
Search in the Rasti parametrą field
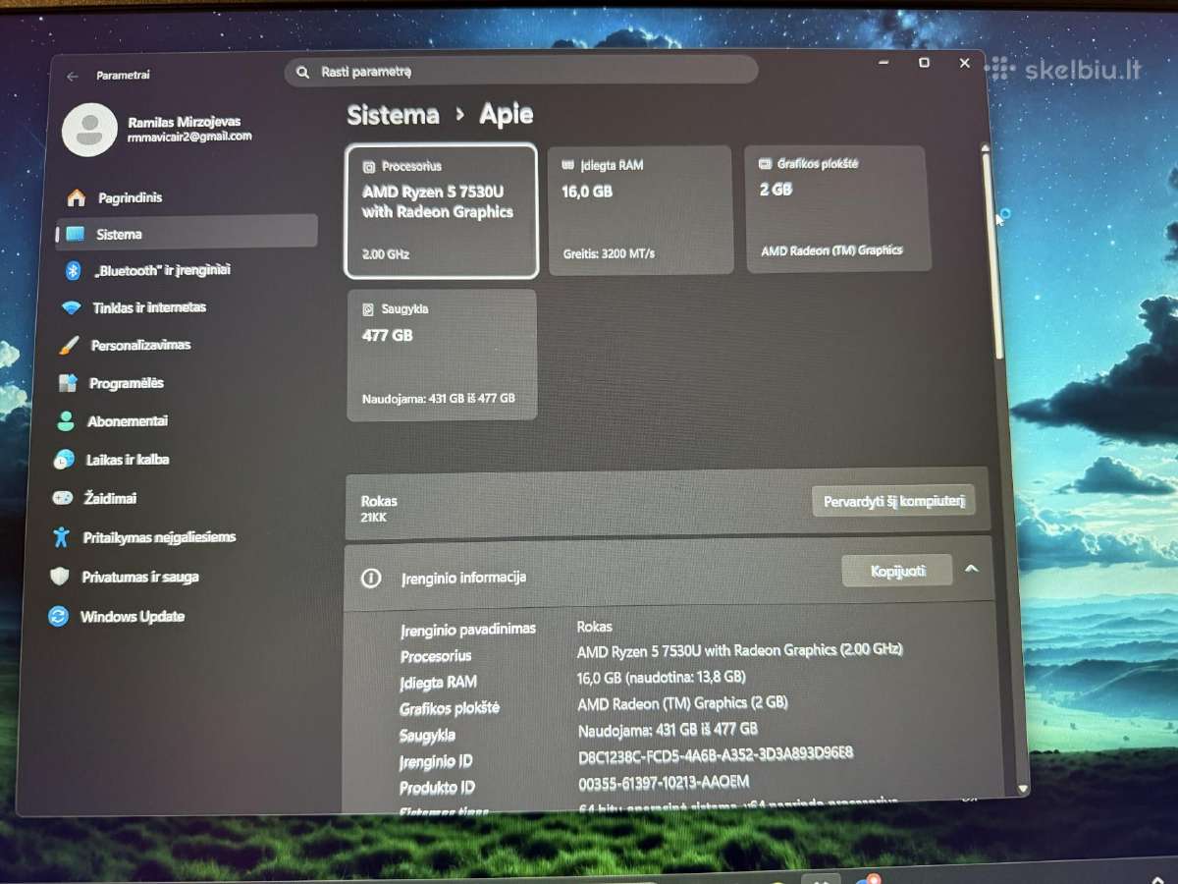tap(521, 71)
